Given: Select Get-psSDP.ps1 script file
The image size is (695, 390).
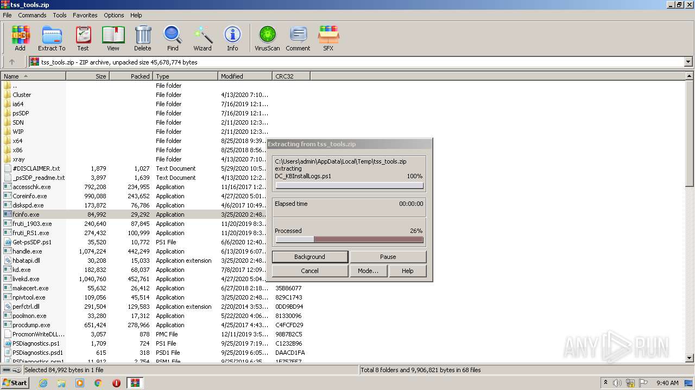Looking at the screenshot, I should tap(32, 242).
